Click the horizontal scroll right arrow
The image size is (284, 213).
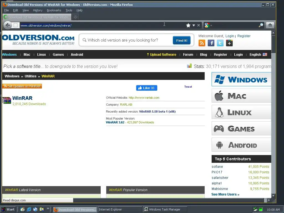point(269,200)
